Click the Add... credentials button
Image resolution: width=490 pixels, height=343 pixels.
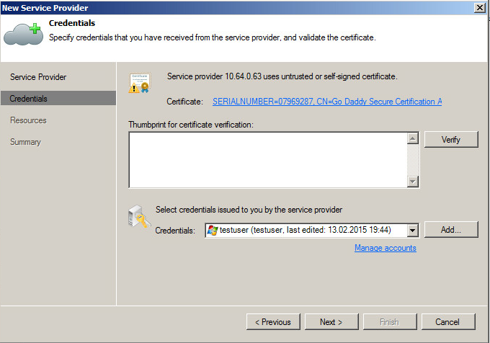click(x=451, y=230)
